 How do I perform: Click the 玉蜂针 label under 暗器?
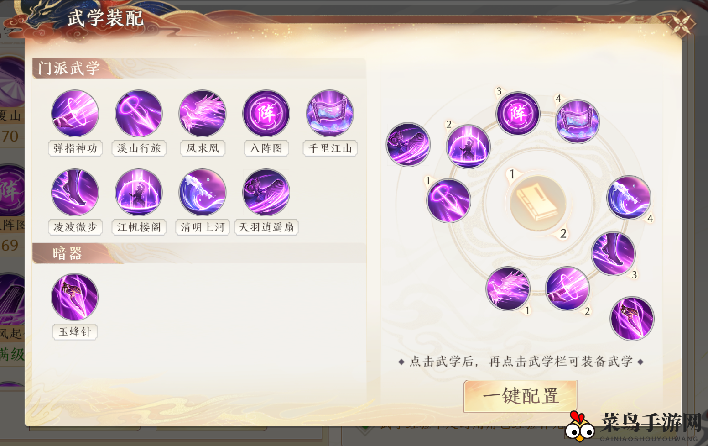[x=75, y=332]
